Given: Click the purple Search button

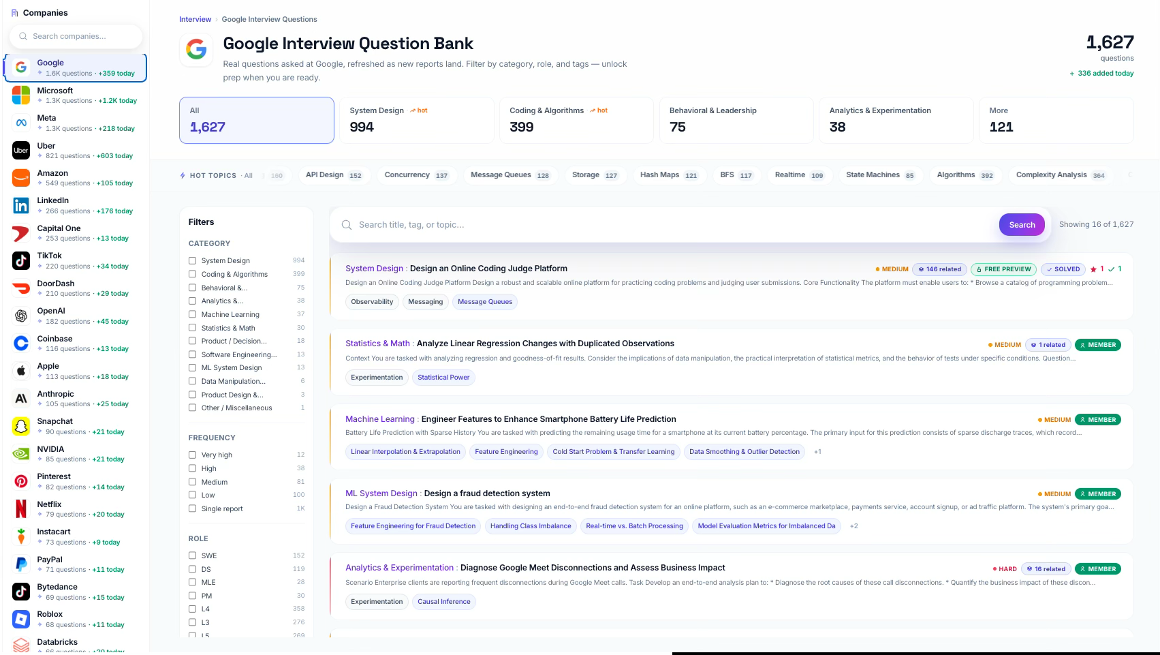Looking at the screenshot, I should (x=1022, y=225).
